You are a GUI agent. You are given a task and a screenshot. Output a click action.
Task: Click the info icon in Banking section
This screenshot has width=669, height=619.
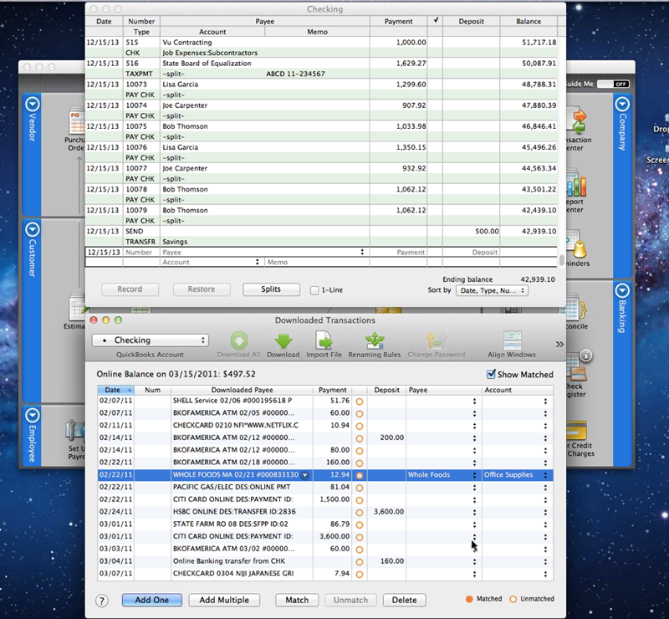click(586, 356)
